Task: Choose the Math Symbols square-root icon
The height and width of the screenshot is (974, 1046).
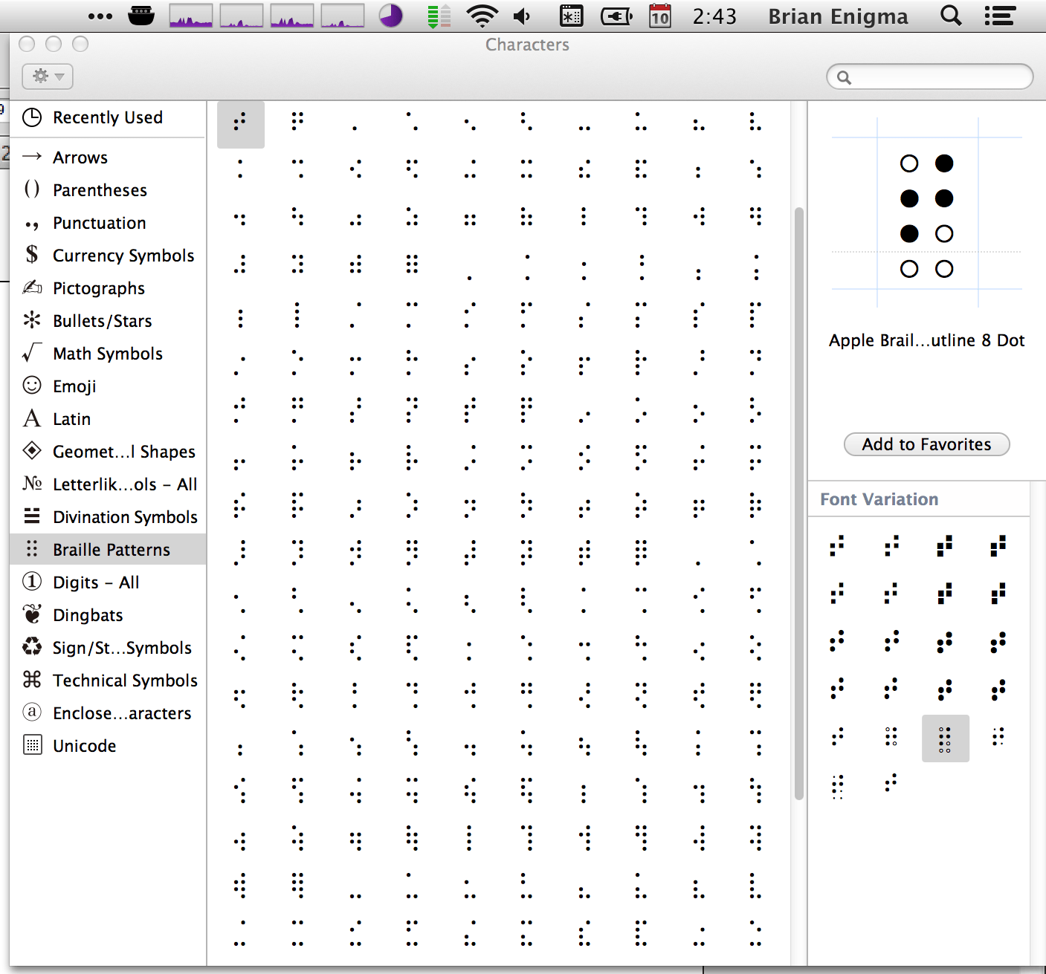Action: (x=32, y=353)
